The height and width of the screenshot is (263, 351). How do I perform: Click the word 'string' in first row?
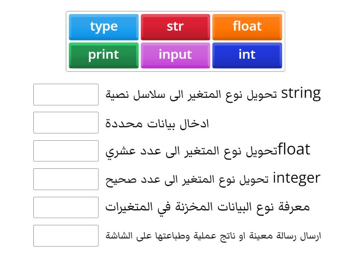click(301, 94)
